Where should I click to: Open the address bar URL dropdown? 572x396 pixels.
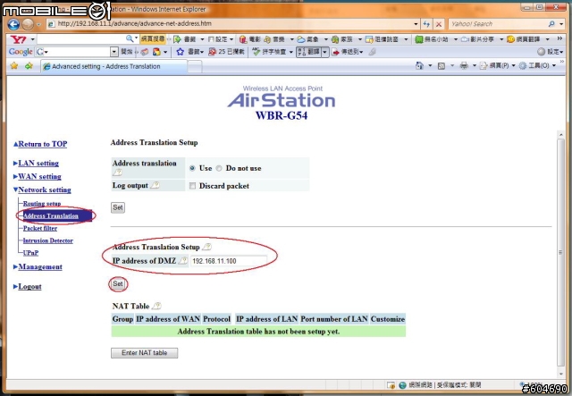[x=416, y=24]
